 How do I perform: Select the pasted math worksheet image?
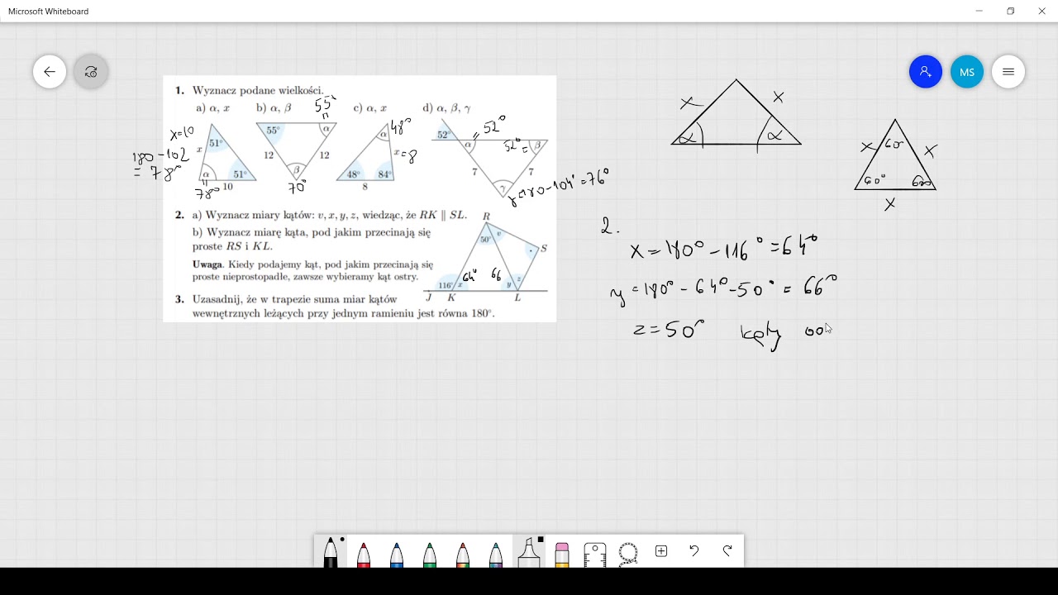click(360, 199)
